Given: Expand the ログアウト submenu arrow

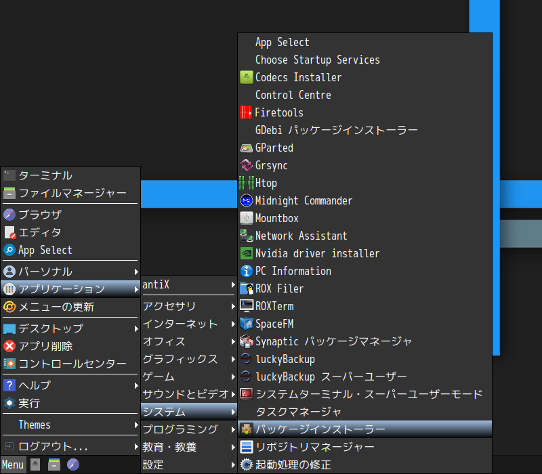Looking at the screenshot, I should click(x=136, y=447).
